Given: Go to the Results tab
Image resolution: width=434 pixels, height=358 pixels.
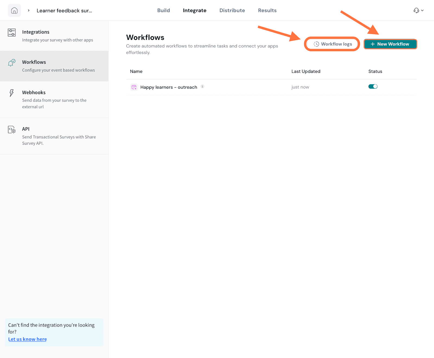Looking at the screenshot, I should 267,11.
